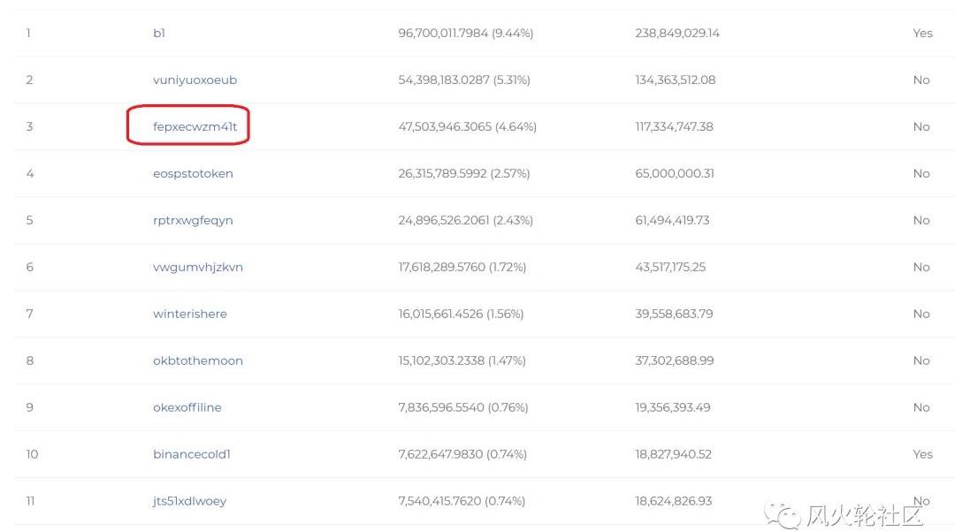Click rank number 7 in the table
The width and height of the screenshot is (955, 531).
[29, 315]
